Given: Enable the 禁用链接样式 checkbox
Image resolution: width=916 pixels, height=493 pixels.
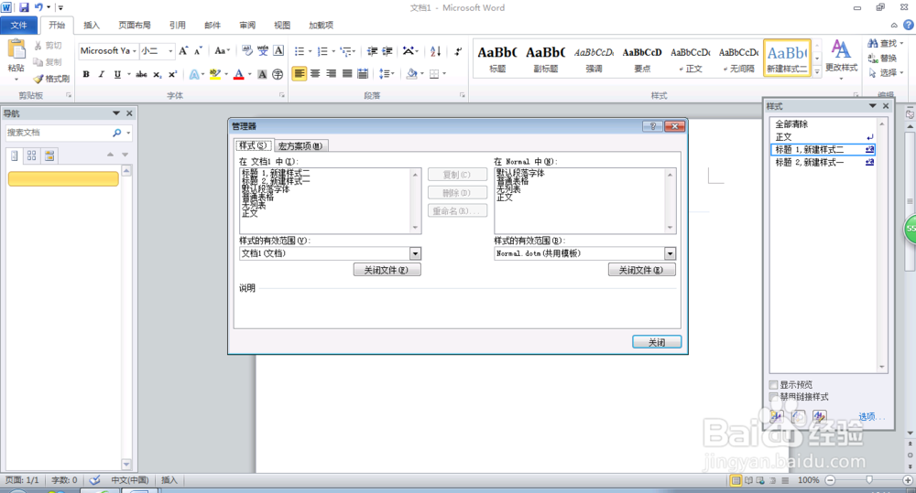Looking at the screenshot, I should point(774,397).
